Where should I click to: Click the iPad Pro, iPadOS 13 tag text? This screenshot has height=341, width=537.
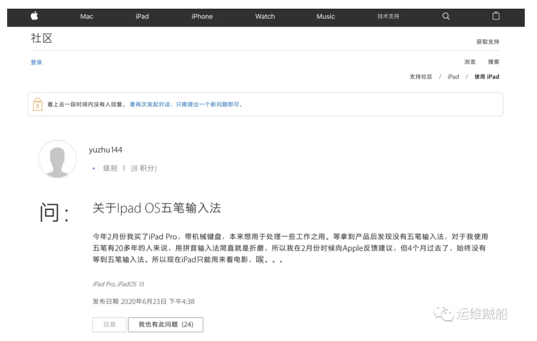click(119, 284)
